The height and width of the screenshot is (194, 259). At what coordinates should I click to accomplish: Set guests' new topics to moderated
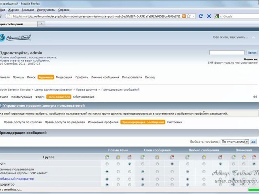tap(118, 164)
